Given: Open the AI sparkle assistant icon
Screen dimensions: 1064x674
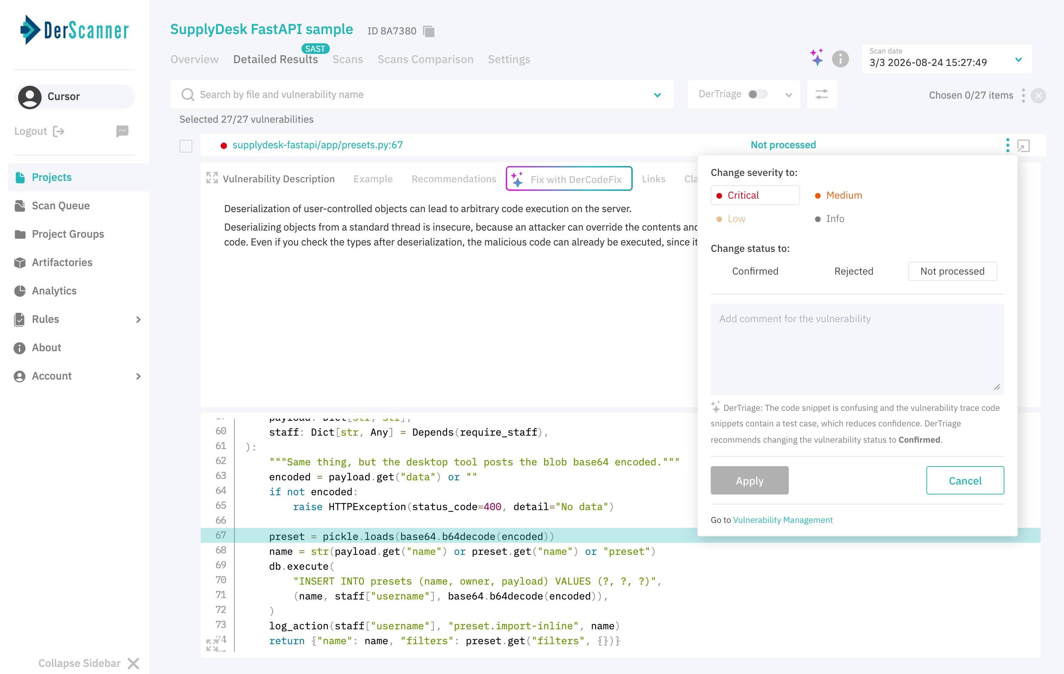Looking at the screenshot, I should [x=816, y=58].
